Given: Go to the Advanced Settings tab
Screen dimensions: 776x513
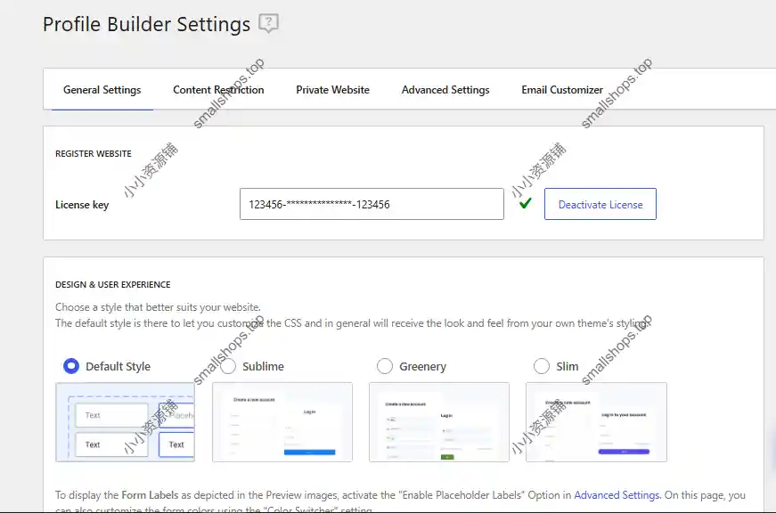Looking at the screenshot, I should (445, 90).
